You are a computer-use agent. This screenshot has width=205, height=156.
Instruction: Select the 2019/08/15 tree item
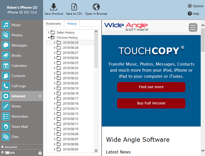[70, 109]
